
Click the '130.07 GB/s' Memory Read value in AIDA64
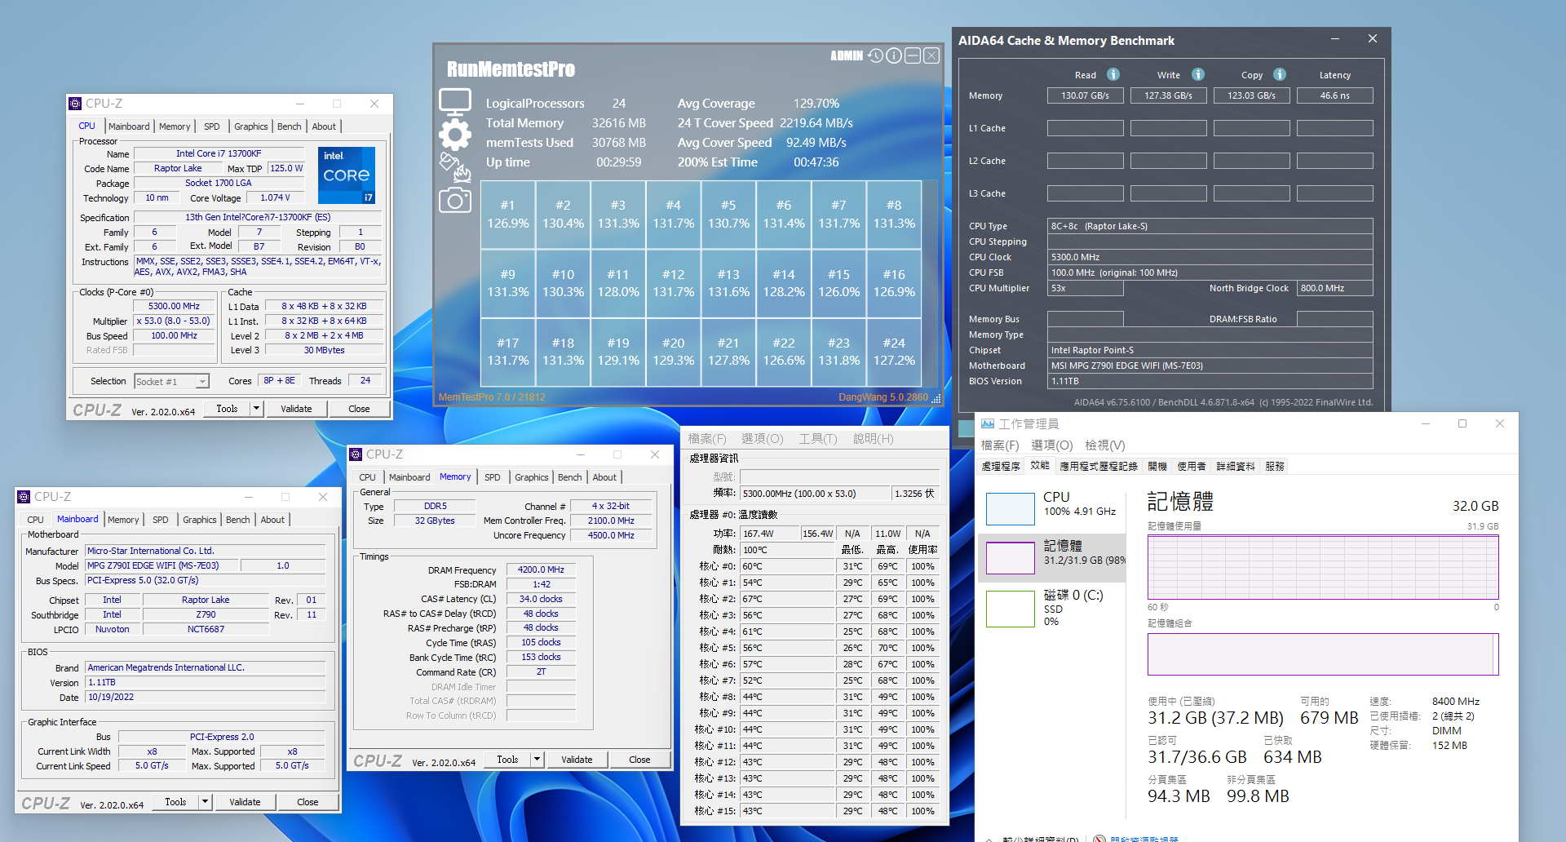coord(1085,95)
